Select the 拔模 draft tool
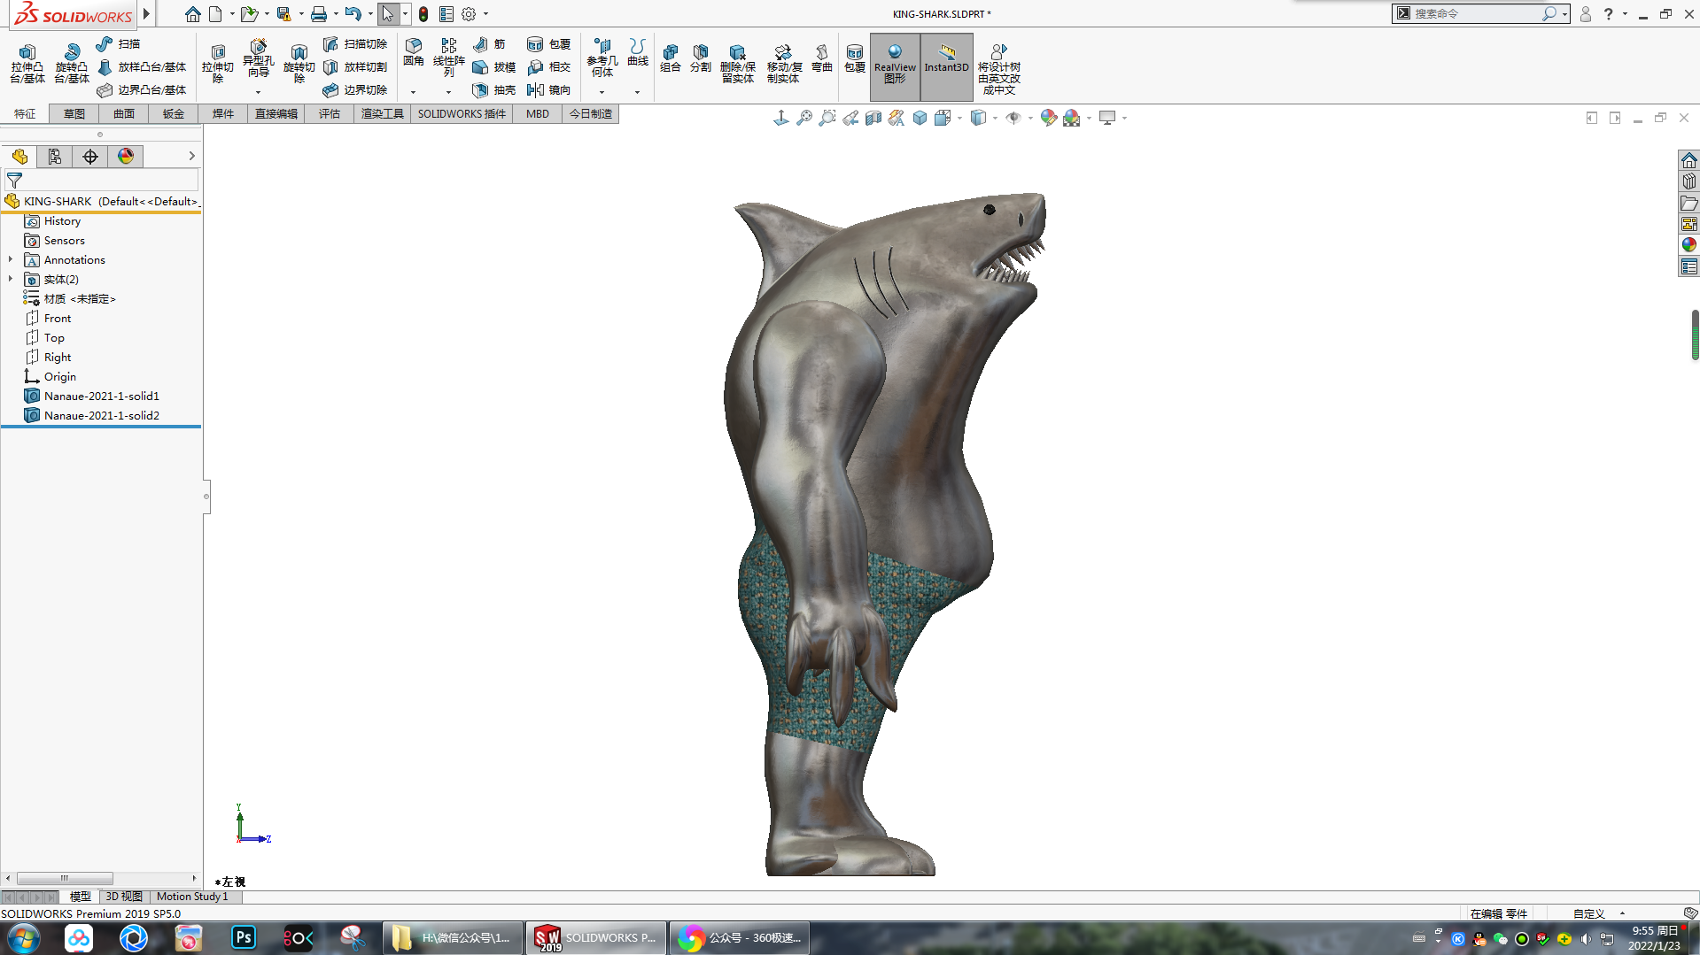The image size is (1700, 955). 494,66
